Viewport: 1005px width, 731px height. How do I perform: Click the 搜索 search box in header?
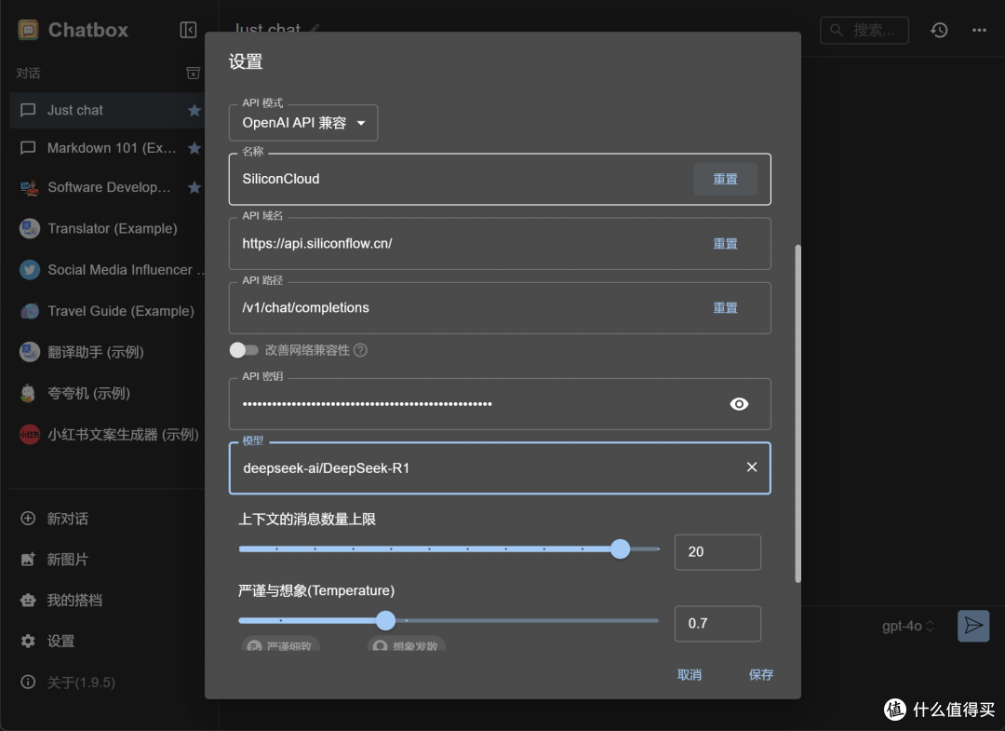(x=864, y=30)
